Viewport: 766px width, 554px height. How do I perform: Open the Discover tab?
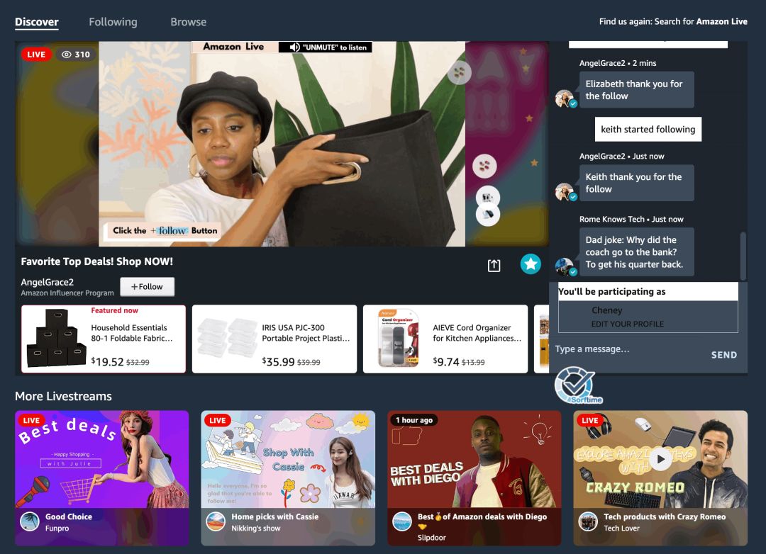click(x=37, y=22)
